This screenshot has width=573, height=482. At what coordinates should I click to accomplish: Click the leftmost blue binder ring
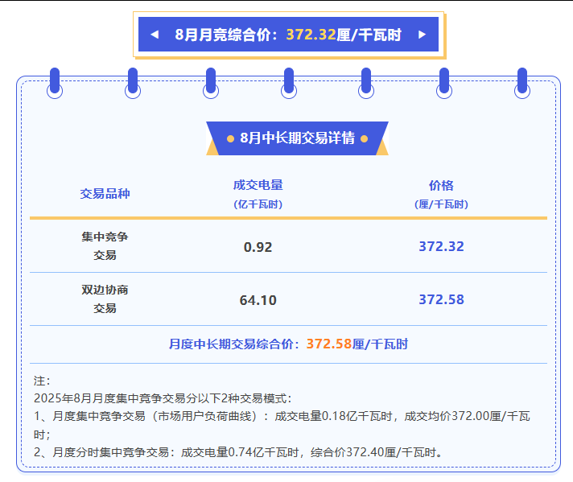55,84
